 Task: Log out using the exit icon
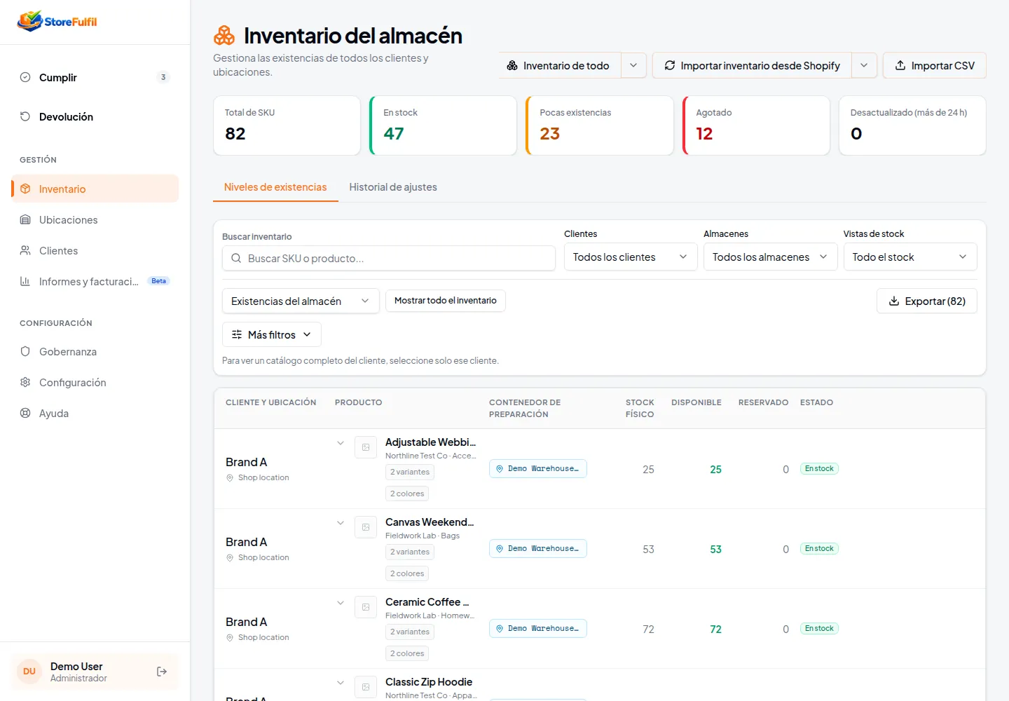click(162, 672)
